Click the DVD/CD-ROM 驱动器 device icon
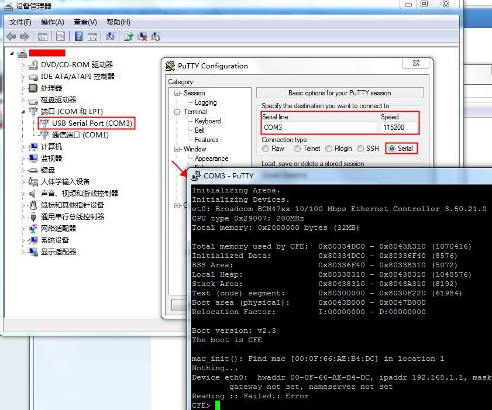 click(x=33, y=65)
